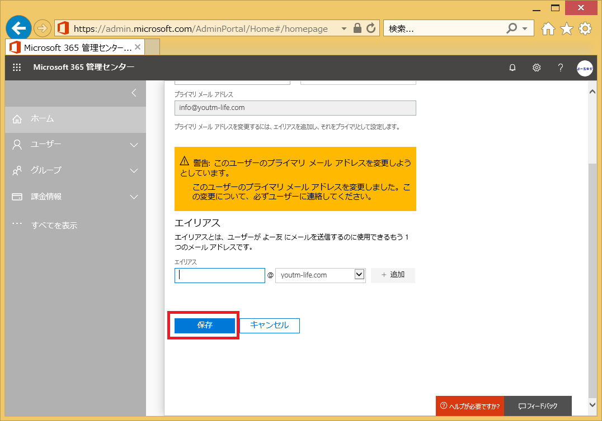Open favorites with the star icon
The height and width of the screenshot is (421, 602).
(x=566, y=28)
